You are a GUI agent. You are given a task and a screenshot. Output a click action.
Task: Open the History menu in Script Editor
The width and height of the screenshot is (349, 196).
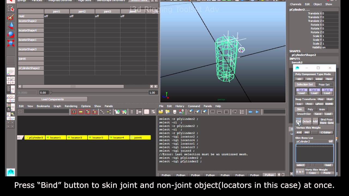[x=180, y=106]
